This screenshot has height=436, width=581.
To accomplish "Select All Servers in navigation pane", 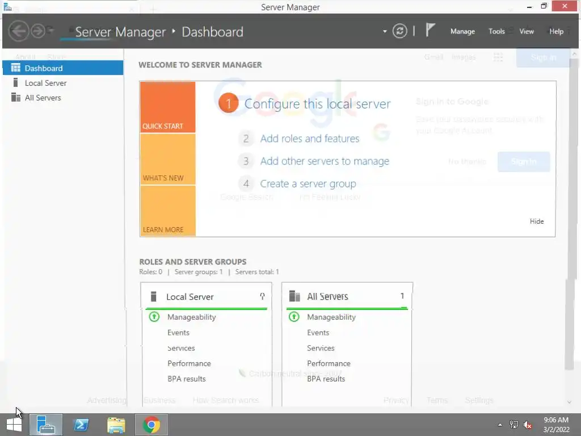I will pos(63,98).
